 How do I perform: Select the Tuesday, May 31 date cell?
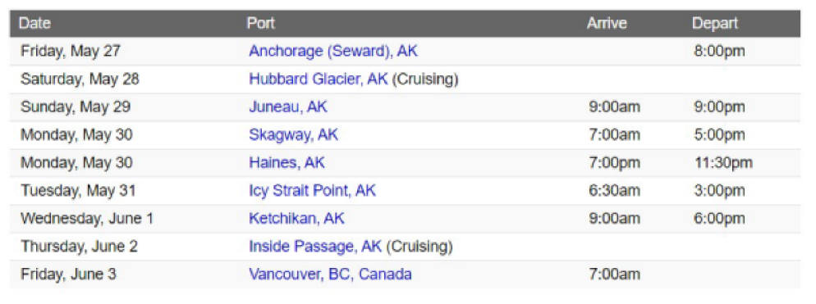(78, 191)
